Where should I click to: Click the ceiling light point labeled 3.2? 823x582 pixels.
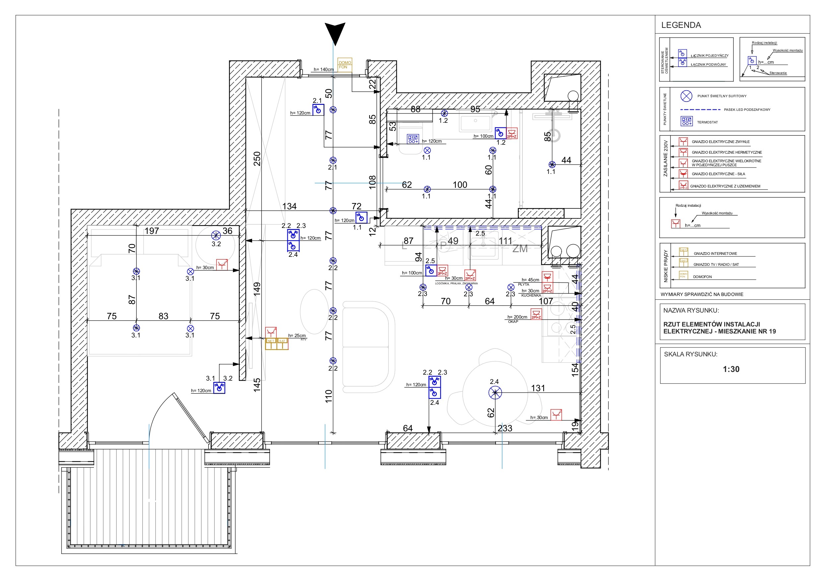point(216,235)
